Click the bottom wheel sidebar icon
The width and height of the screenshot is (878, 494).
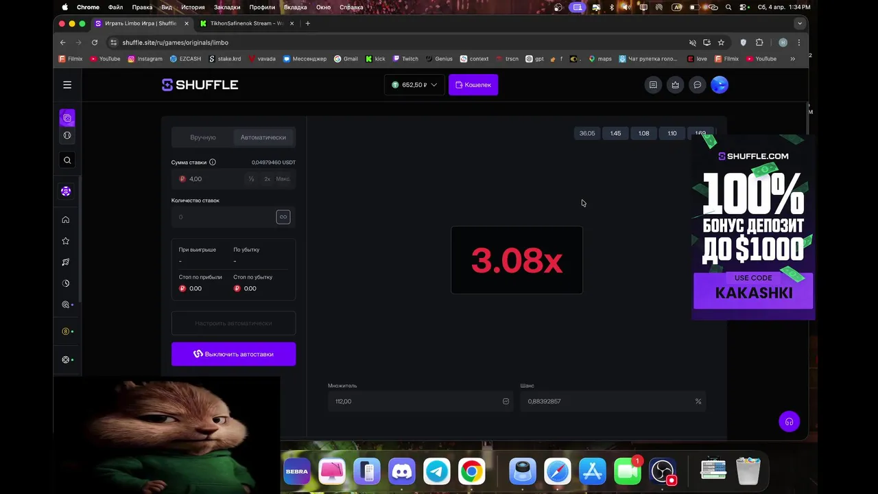pyautogui.click(x=67, y=360)
